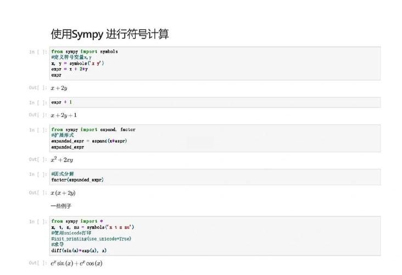Click the 'In [ ]:' prompt beside 'from sympy import symbols'
Viewport: 402px width, 275px height.
(x=38, y=52)
